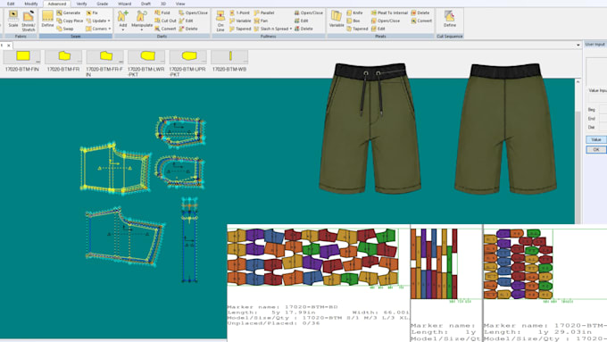Choose Copy Piece in the Seam group
The image size is (607, 342).
point(70,21)
